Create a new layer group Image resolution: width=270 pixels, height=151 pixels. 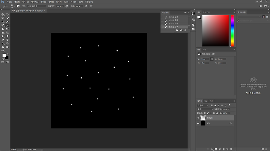click(223, 149)
